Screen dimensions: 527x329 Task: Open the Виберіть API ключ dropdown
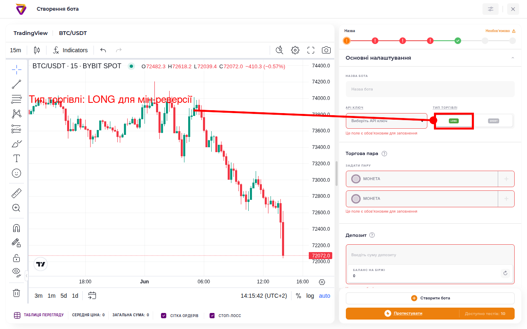pos(387,121)
